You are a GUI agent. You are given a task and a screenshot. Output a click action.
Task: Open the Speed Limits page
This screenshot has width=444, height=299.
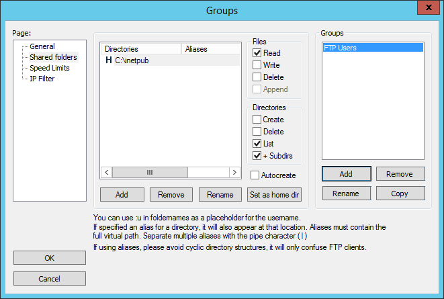tap(50, 68)
